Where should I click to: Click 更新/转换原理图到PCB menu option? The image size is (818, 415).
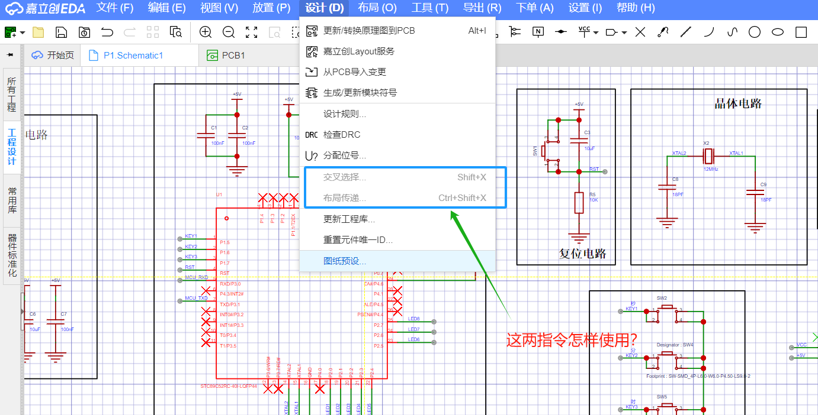[x=369, y=31]
